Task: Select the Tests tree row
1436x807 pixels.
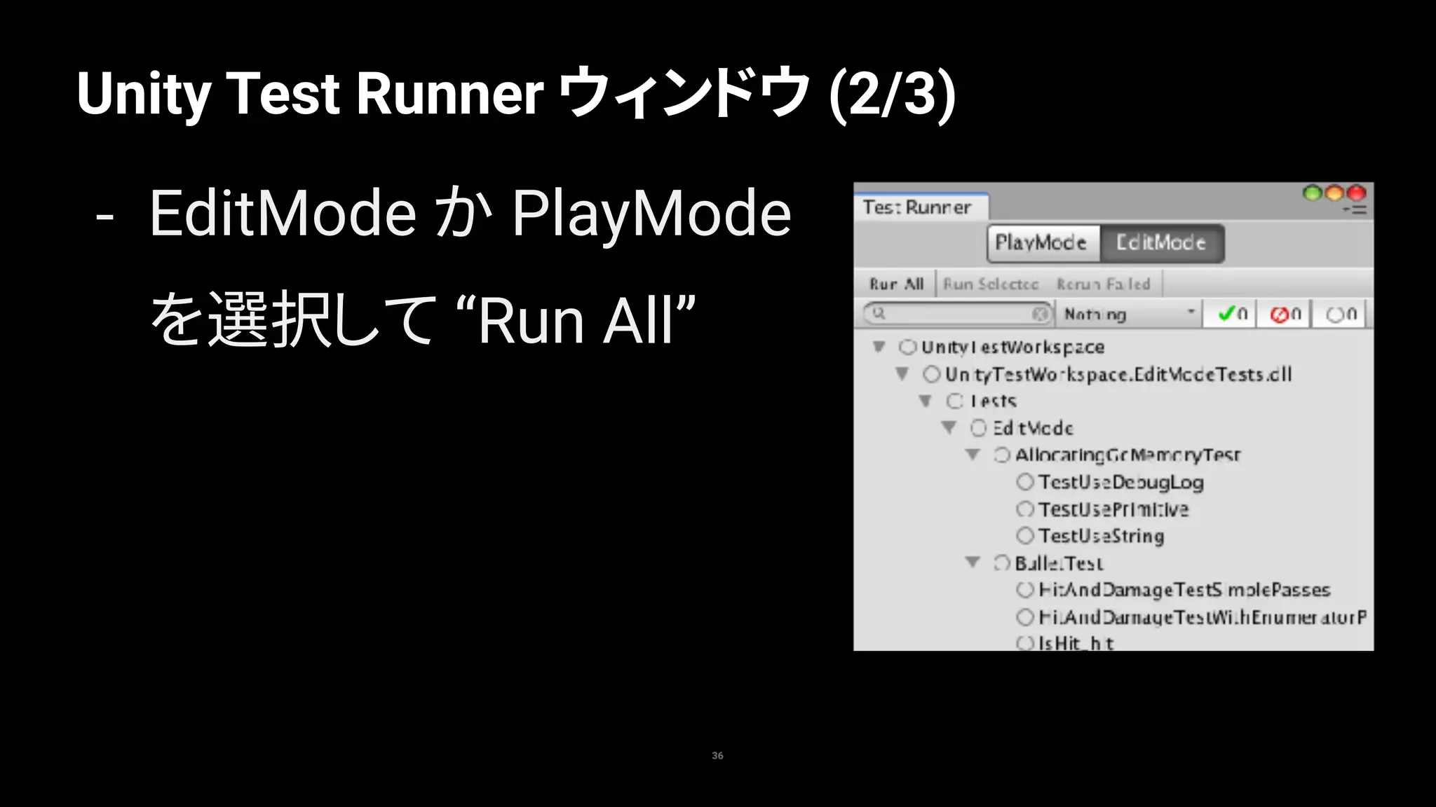Action: tap(1113, 401)
